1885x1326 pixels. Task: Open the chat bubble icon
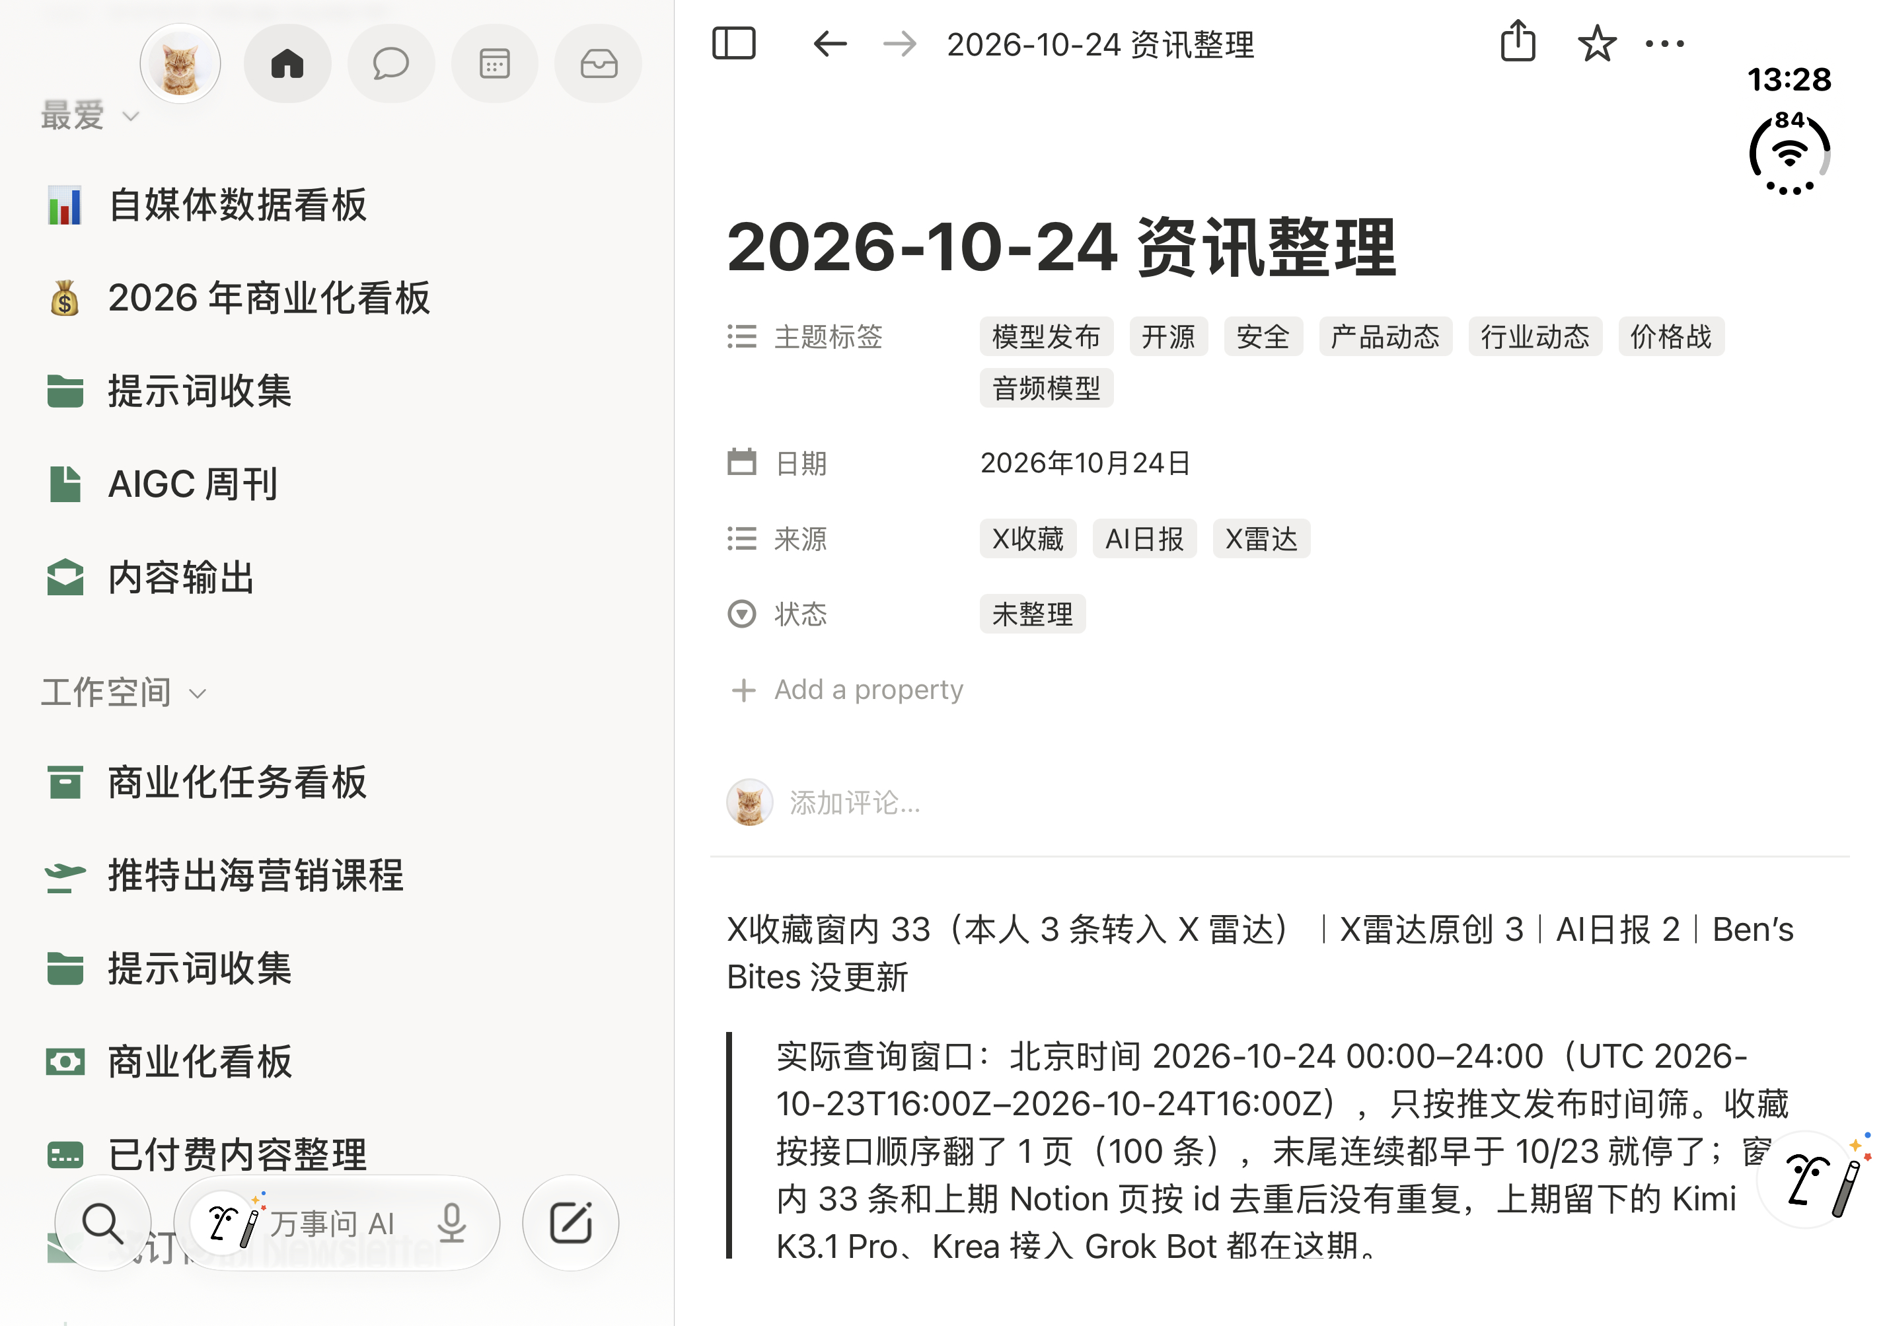point(390,63)
